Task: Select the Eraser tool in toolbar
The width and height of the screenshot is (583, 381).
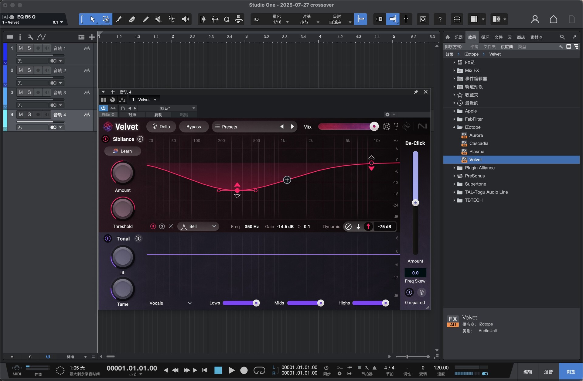Action: 132,19
